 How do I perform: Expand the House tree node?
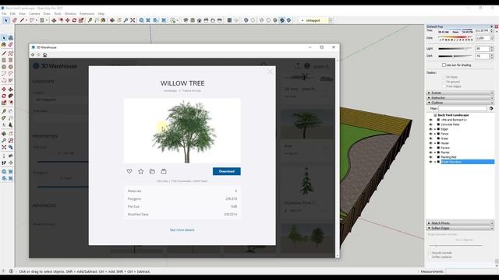(435, 143)
